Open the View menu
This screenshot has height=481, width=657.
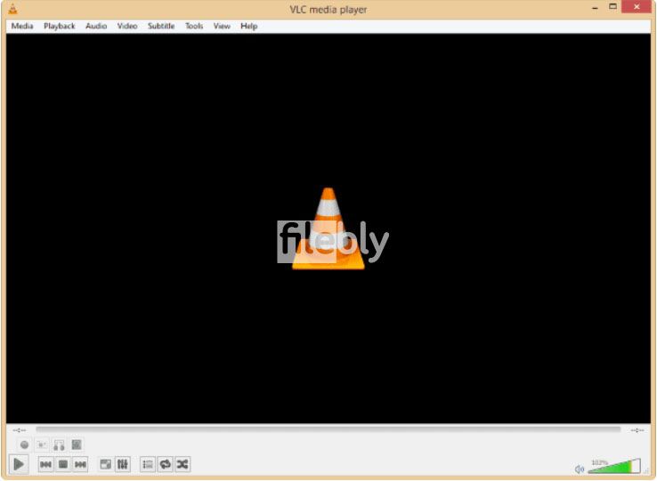(222, 26)
